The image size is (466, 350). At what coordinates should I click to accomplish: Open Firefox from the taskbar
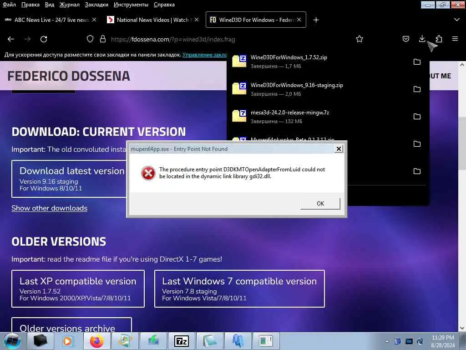tap(96, 341)
